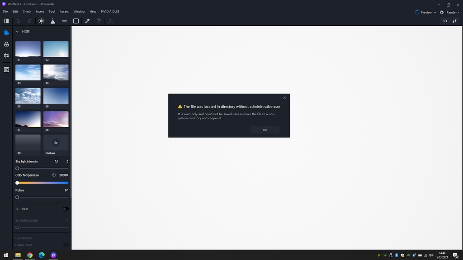
Task: Click the Render aperture icon
Action: tap(442, 12)
